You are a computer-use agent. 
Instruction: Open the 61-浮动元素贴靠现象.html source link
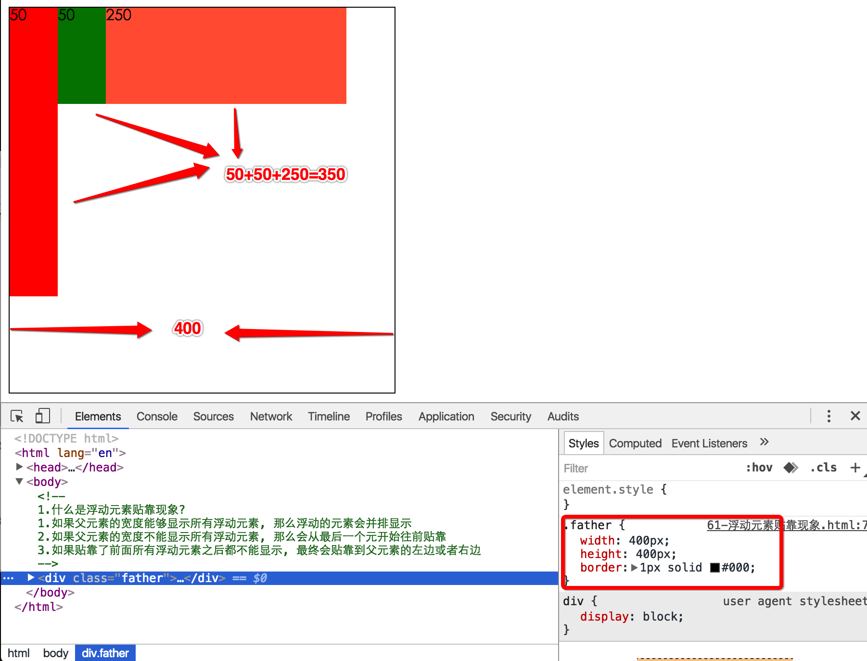click(x=786, y=525)
